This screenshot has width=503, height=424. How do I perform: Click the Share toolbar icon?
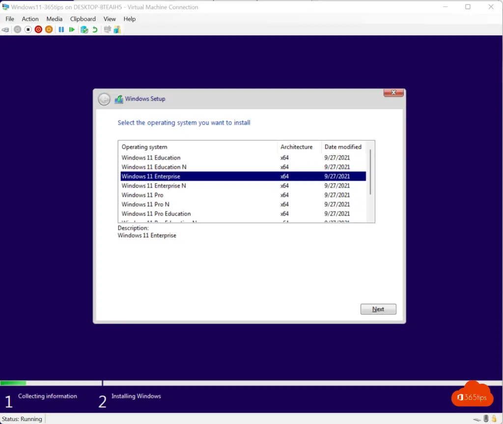[x=117, y=30]
